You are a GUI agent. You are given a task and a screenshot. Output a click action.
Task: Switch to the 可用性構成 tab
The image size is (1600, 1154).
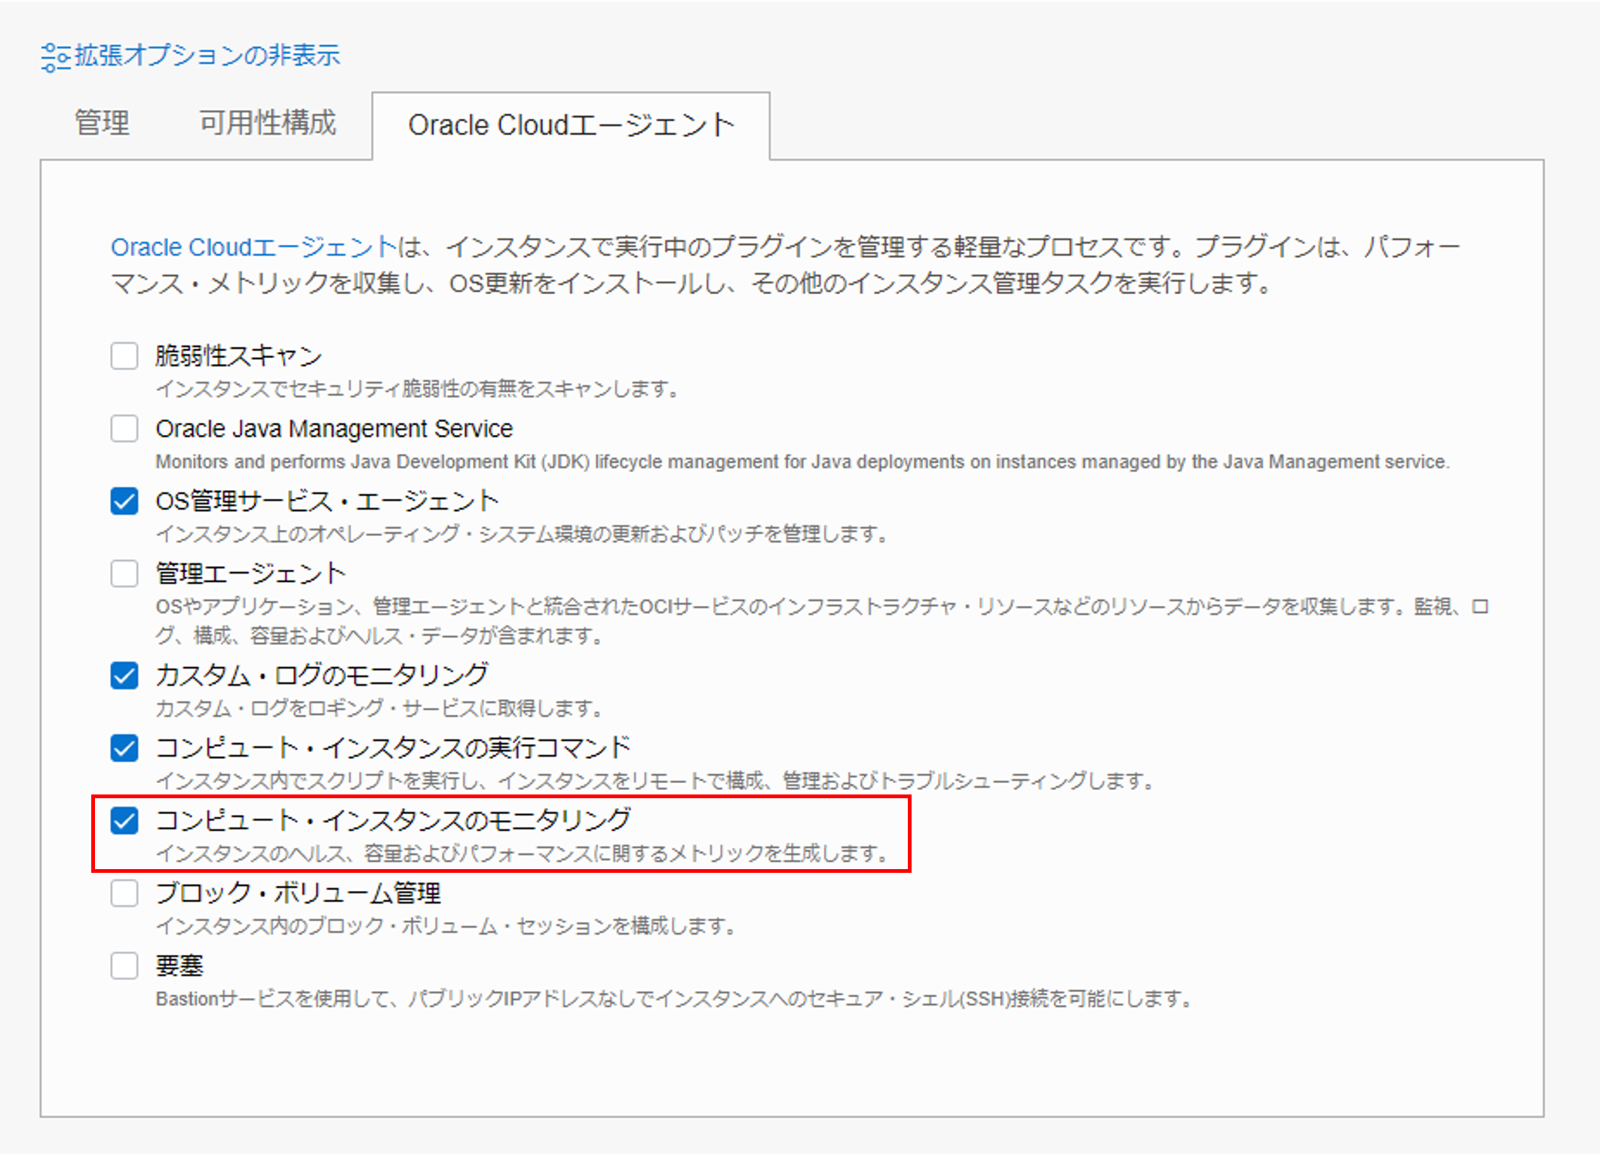[x=265, y=123]
